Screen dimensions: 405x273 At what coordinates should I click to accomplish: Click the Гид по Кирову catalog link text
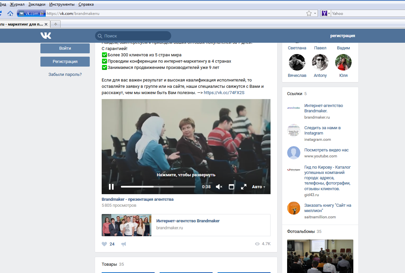coord(328,178)
